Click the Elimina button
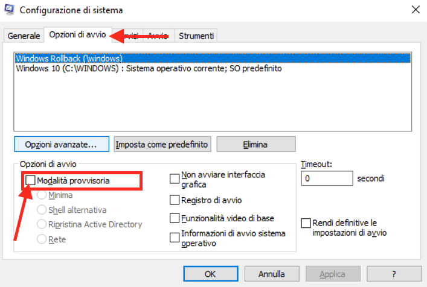 [255, 144]
